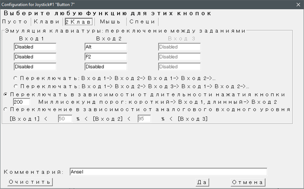This screenshot has height=189, width=304.
Task: Click the F2 field under Вход 2
Action: tap(106, 57)
